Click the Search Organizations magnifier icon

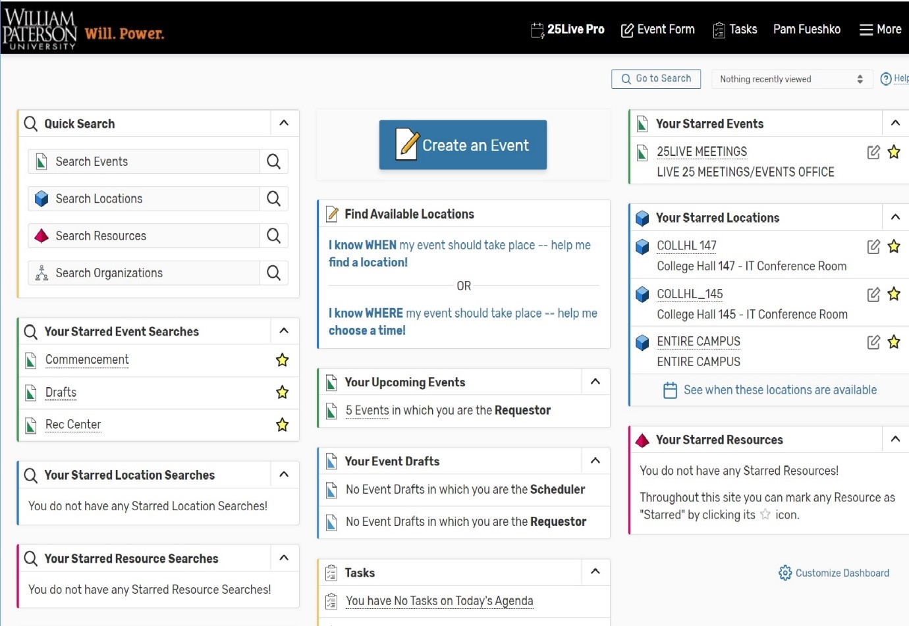pos(273,273)
